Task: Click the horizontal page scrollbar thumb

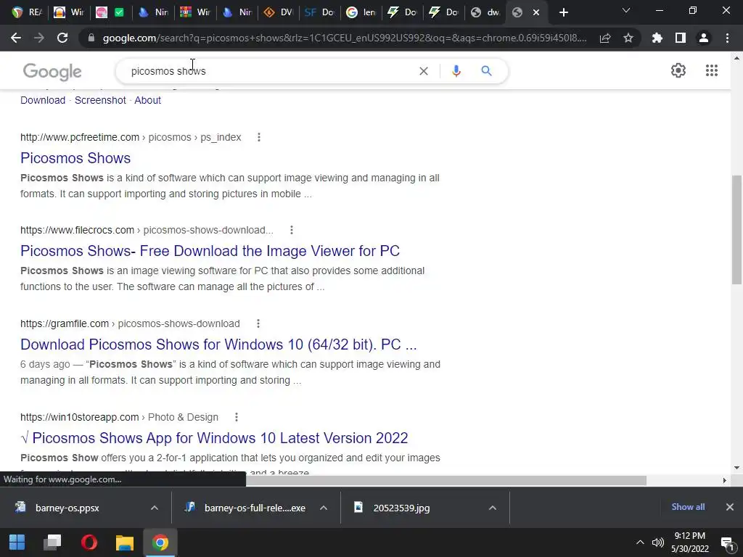Action: (x=446, y=480)
